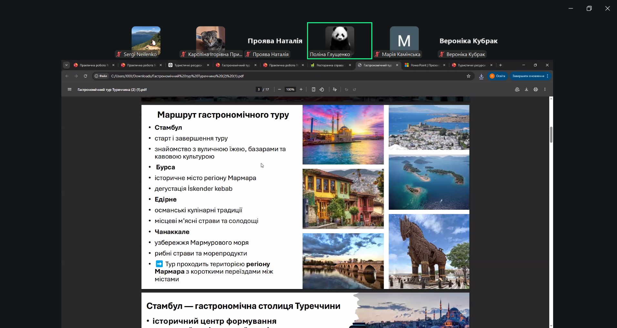Click the zoom in plus icon
The width and height of the screenshot is (617, 328).
coord(301,90)
